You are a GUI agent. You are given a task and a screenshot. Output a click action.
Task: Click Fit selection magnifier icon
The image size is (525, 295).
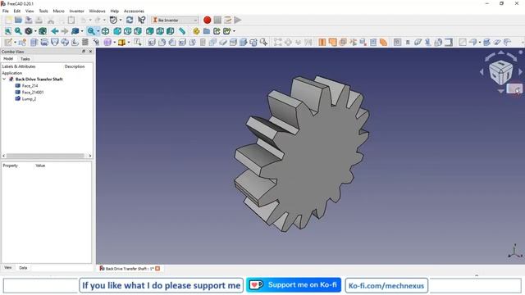pos(18,31)
